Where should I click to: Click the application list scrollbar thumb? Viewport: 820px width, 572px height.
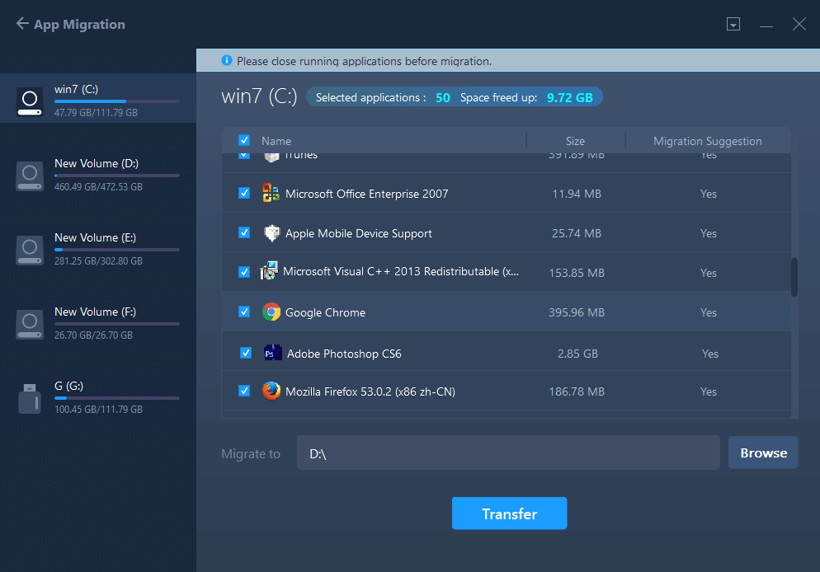point(794,278)
